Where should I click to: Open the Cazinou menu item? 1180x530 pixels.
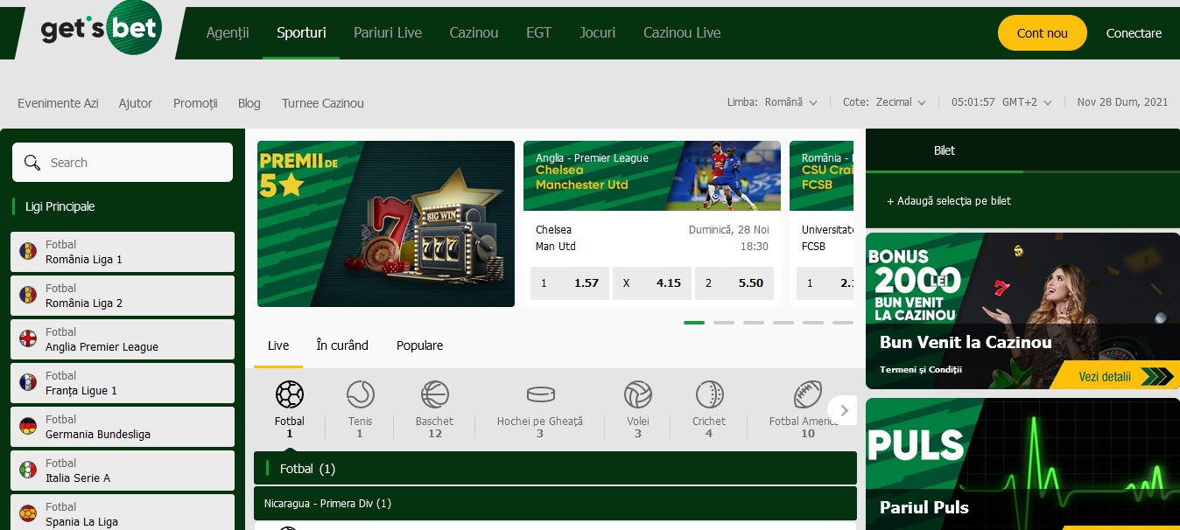coord(474,33)
